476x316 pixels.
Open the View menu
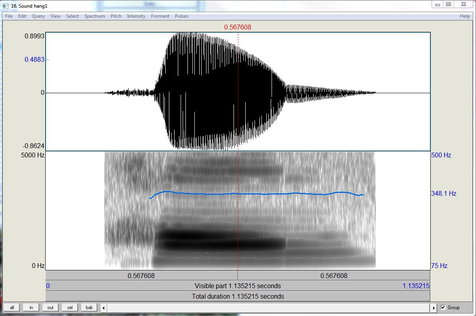point(55,16)
